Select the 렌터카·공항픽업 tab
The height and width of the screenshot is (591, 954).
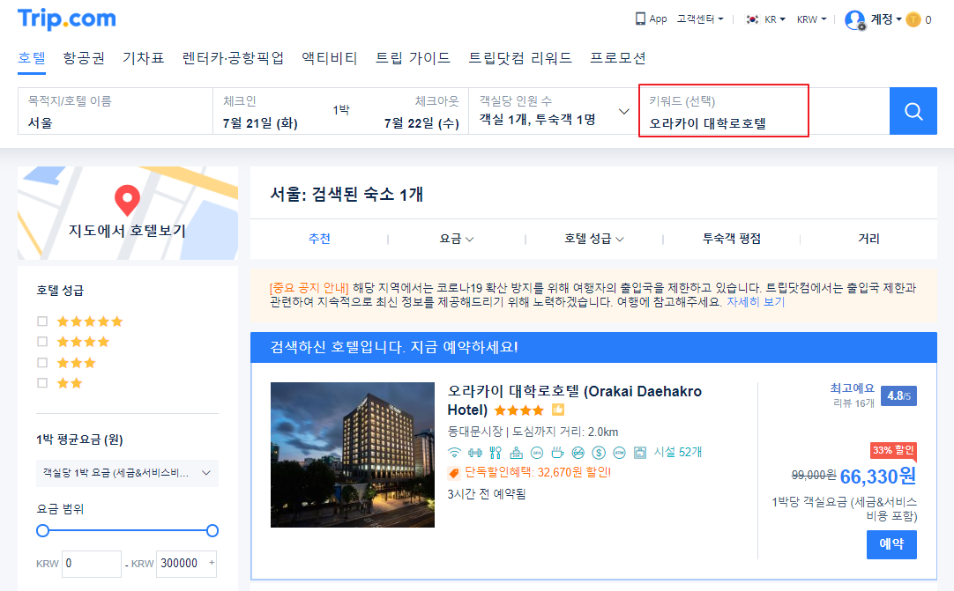click(x=233, y=58)
